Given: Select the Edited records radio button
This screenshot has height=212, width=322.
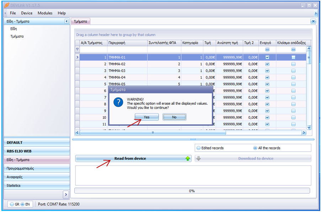Looking at the screenshot, I should click(x=198, y=148).
